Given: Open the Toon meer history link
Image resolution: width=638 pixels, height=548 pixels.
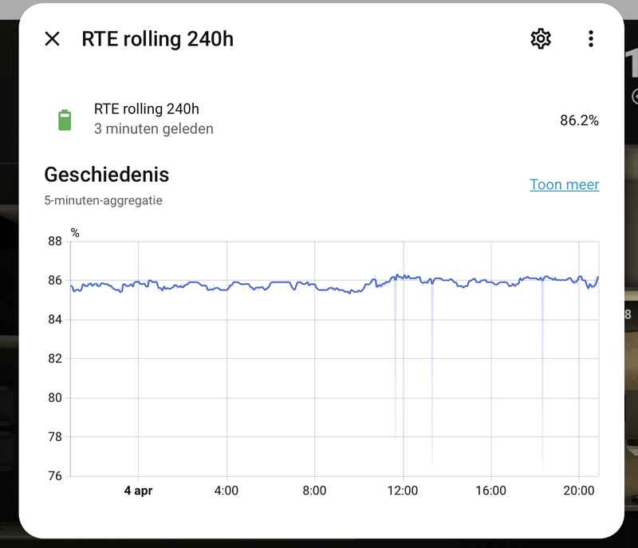Looking at the screenshot, I should (564, 184).
